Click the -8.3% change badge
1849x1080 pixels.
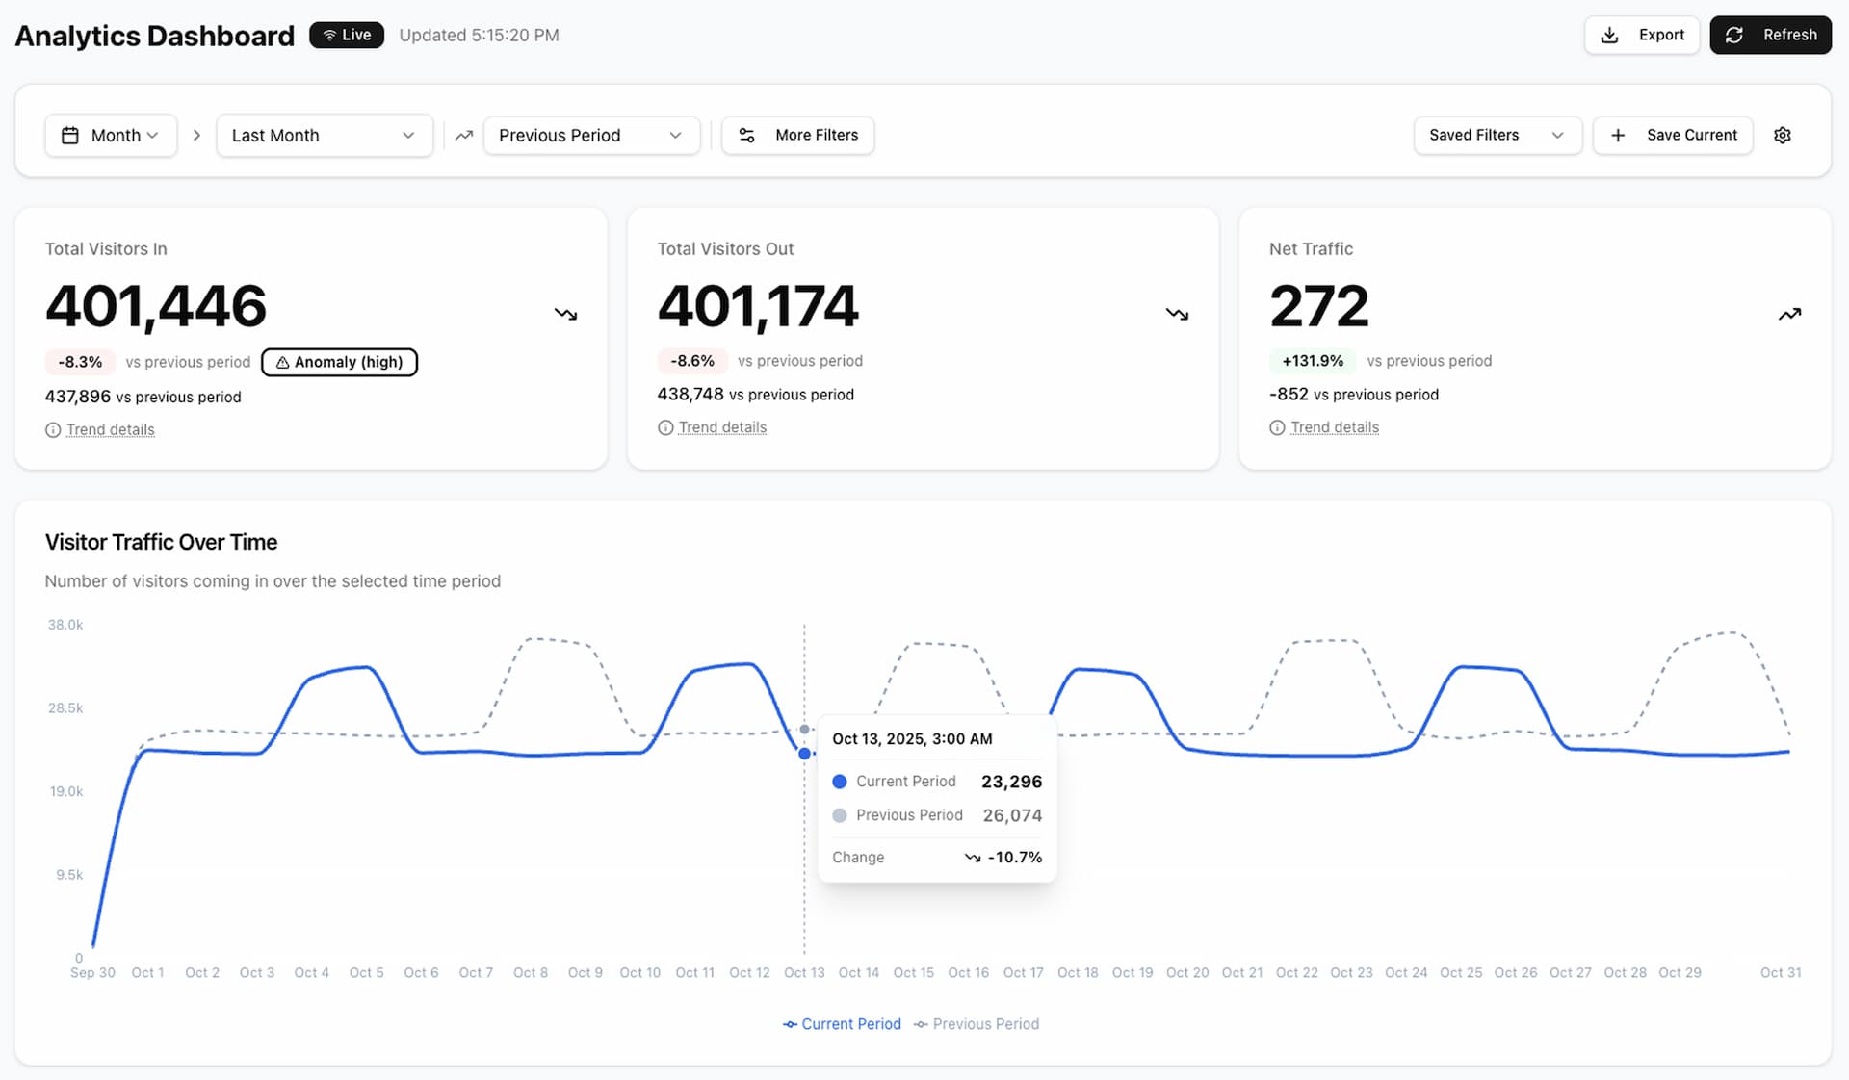(80, 362)
